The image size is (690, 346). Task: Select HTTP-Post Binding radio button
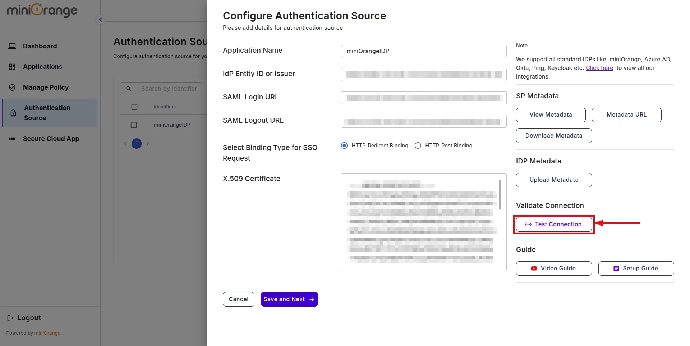(x=418, y=146)
